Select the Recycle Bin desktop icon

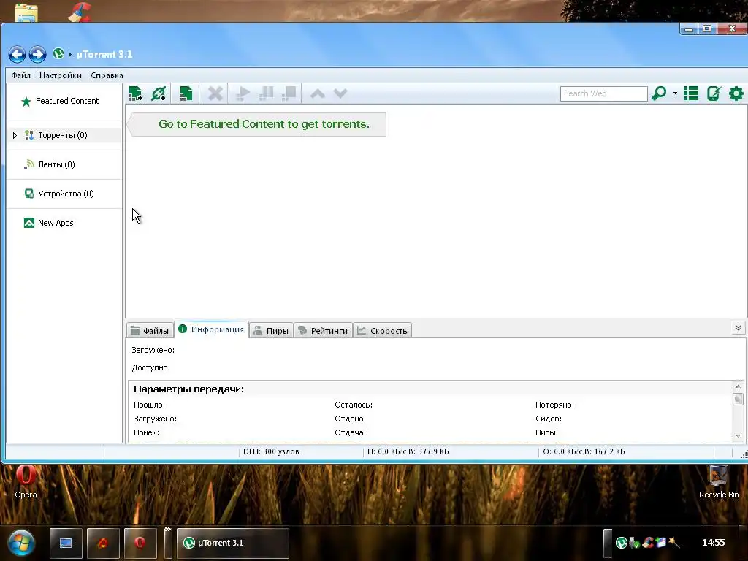click(719, 482)
